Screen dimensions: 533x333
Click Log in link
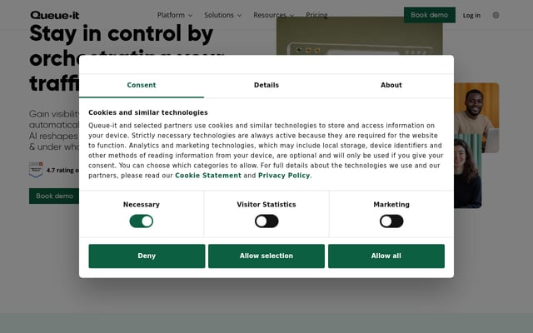(x=471, y=15)
